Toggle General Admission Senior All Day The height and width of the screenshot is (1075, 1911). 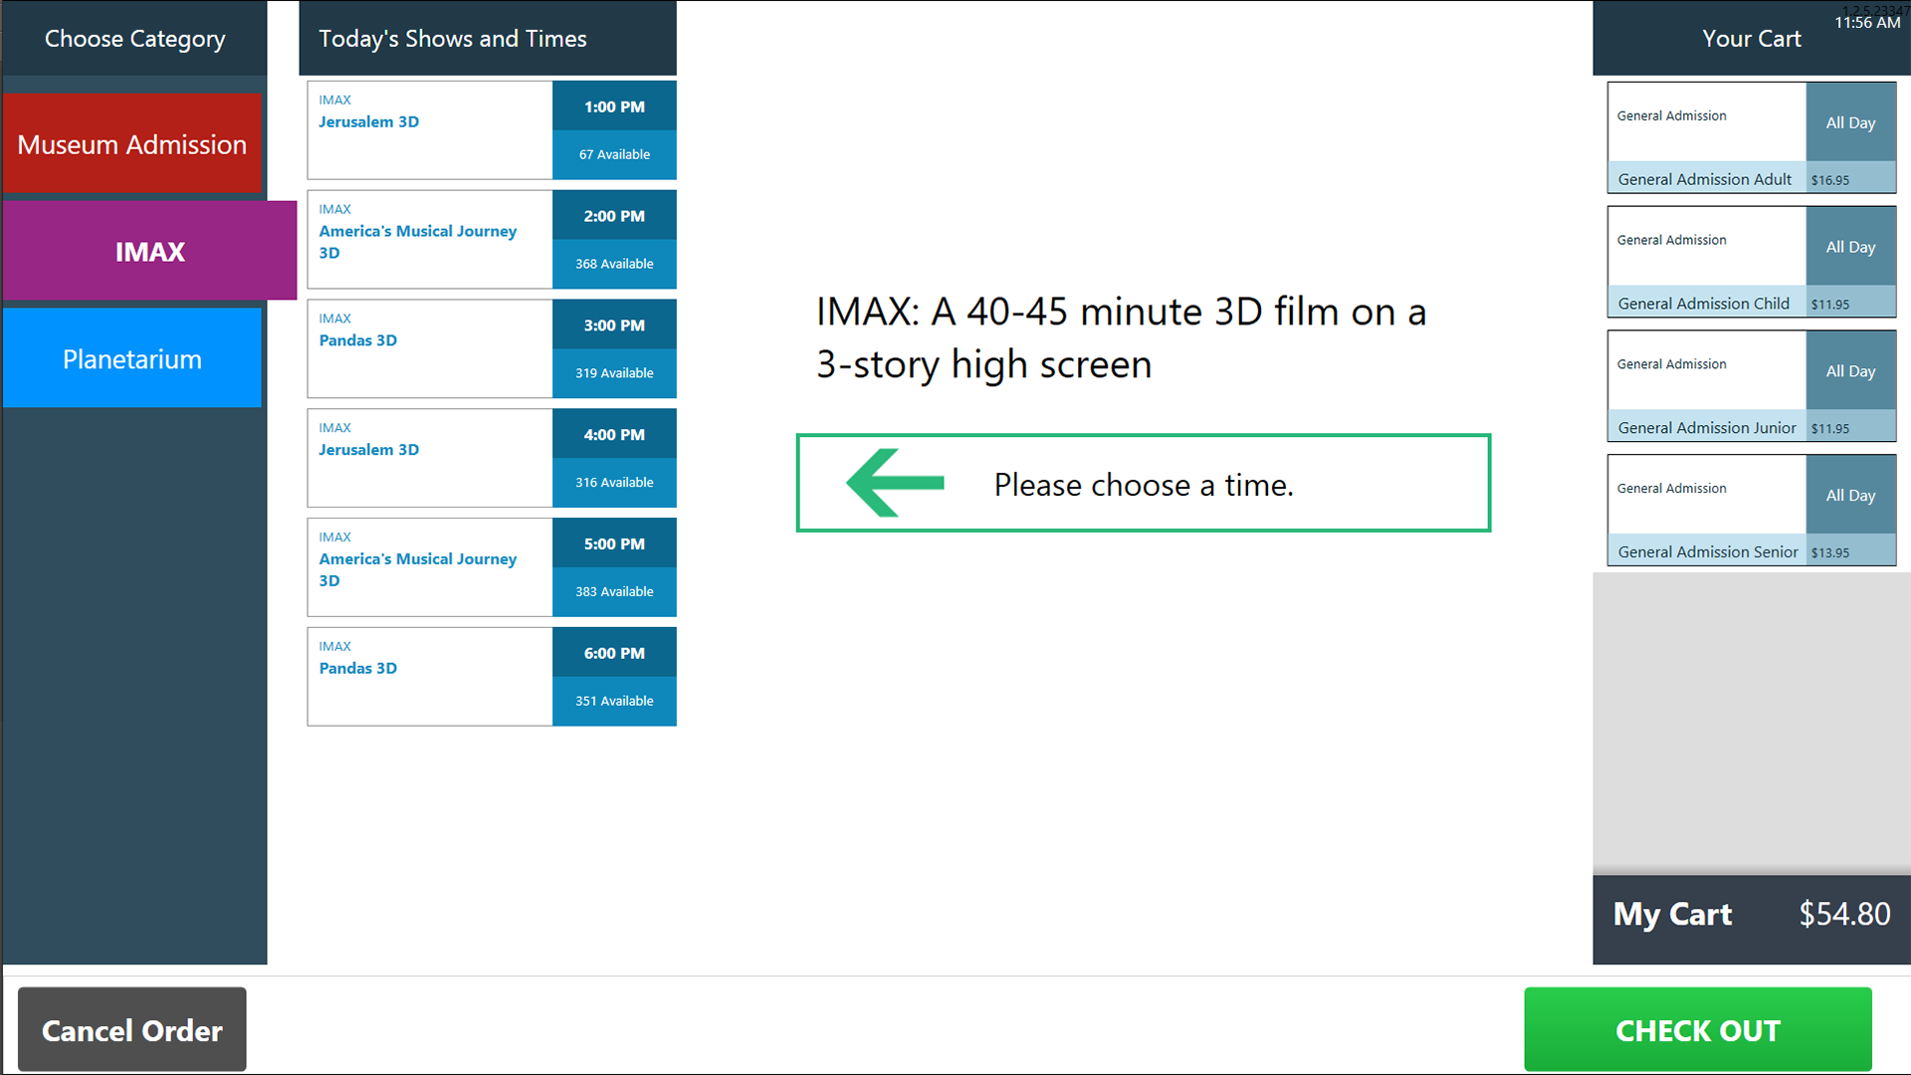1849,495
